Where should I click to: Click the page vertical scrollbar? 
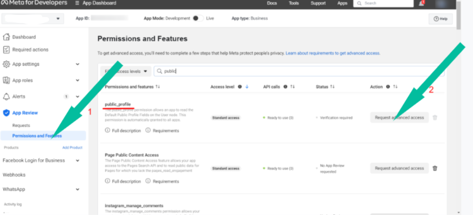tap(459, 15)
